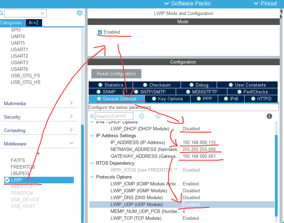Viewport: 284px width, 223px height.
Task: Click MEMP_NUM_UDP_PCB value 4
Action: pyautogui.click(x=184, y=211)
